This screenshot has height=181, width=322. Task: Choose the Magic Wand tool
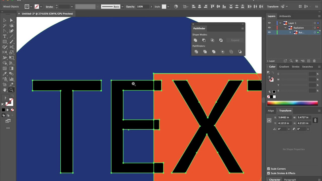coord(5,26)
